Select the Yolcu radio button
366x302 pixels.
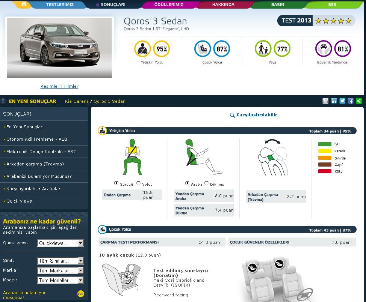click(138, 183)
